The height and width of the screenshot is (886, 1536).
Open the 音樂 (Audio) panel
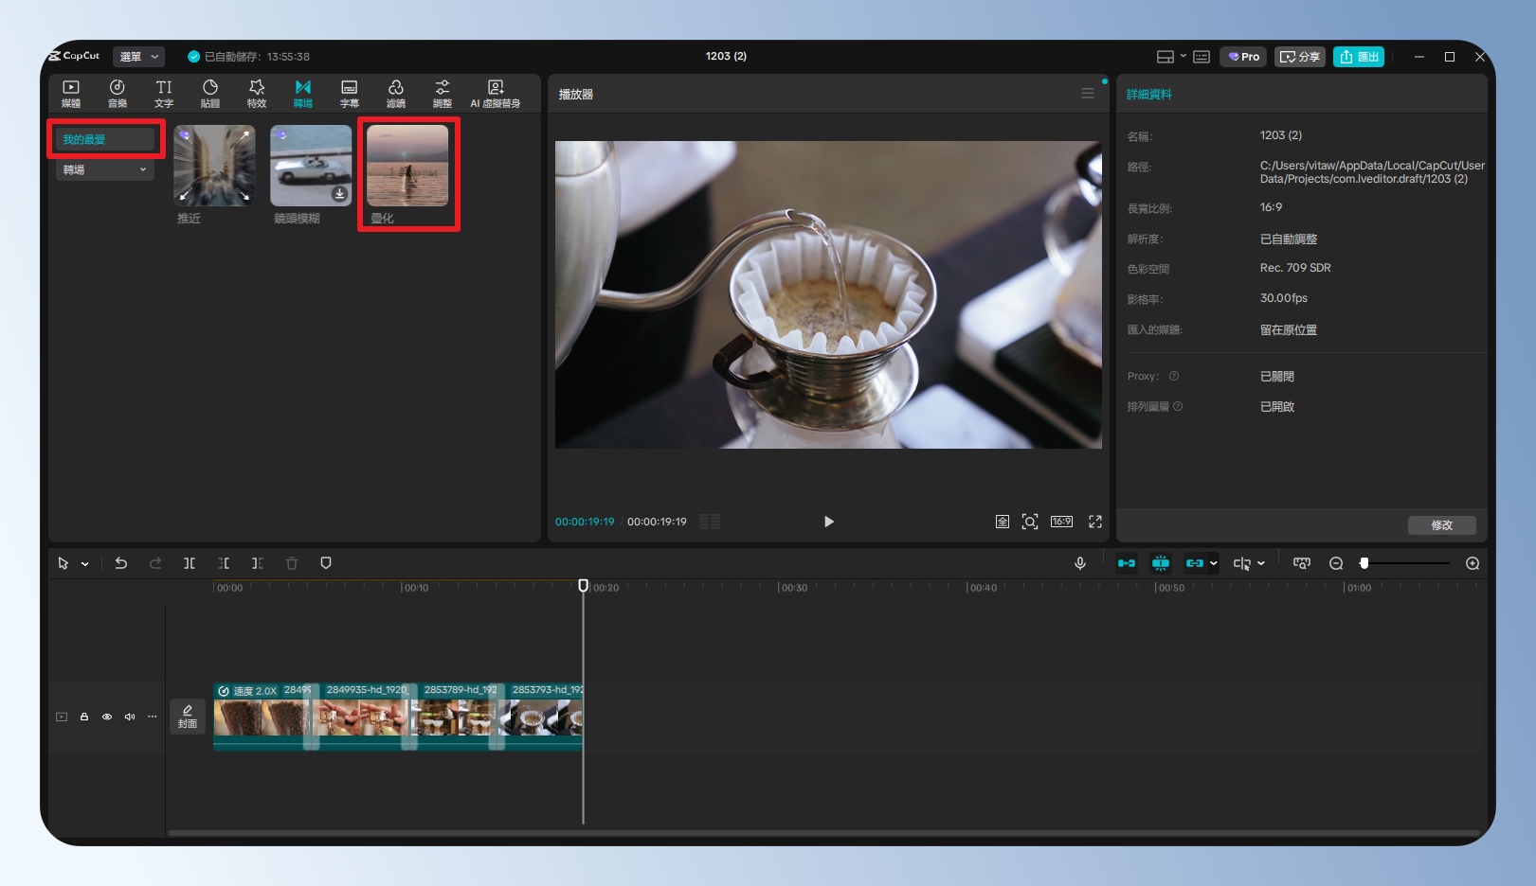[x=117, y=93]
